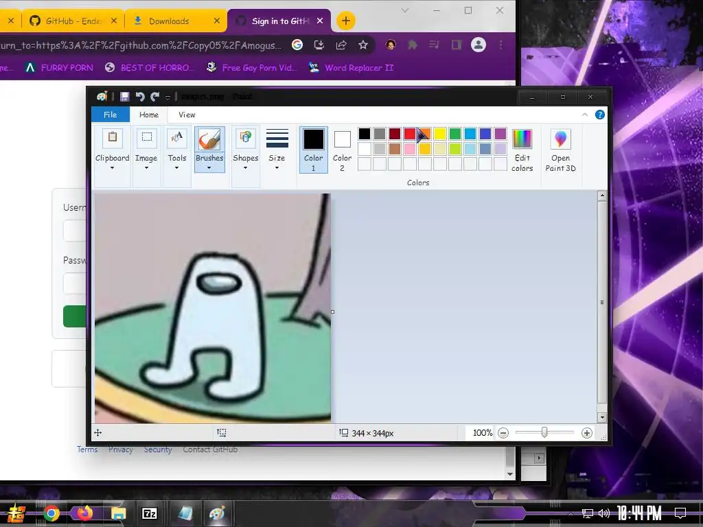Viewport: 703px width, 527px height.
Task: Click the Save icon in Paint's title bar
Action: [125, 96]
